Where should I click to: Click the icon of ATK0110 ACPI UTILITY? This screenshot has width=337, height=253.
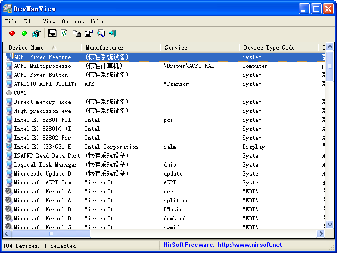pos(9,84)
